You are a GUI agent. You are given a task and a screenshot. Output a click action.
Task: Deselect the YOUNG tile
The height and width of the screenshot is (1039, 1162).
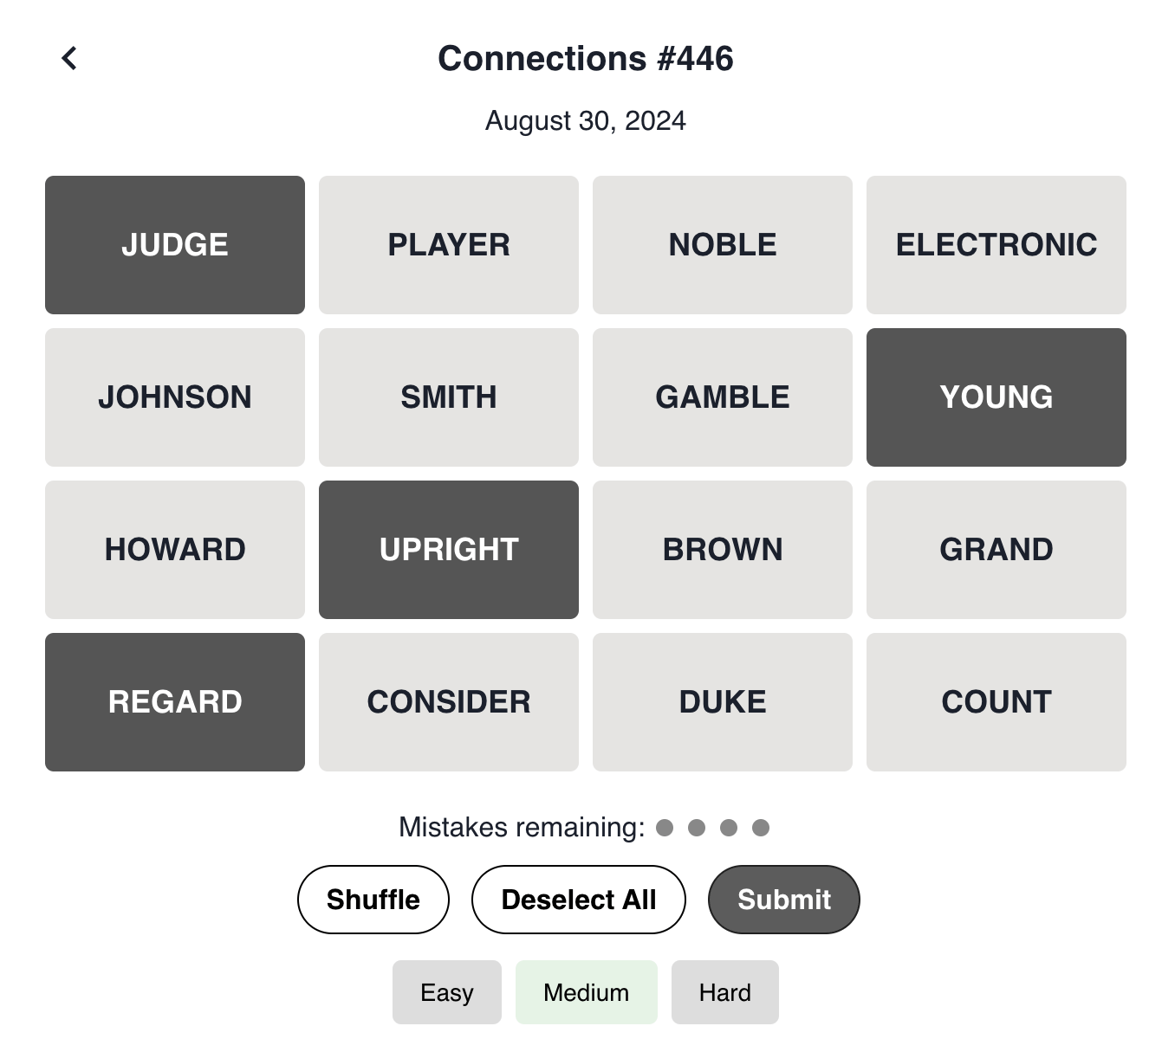(996, 397)
